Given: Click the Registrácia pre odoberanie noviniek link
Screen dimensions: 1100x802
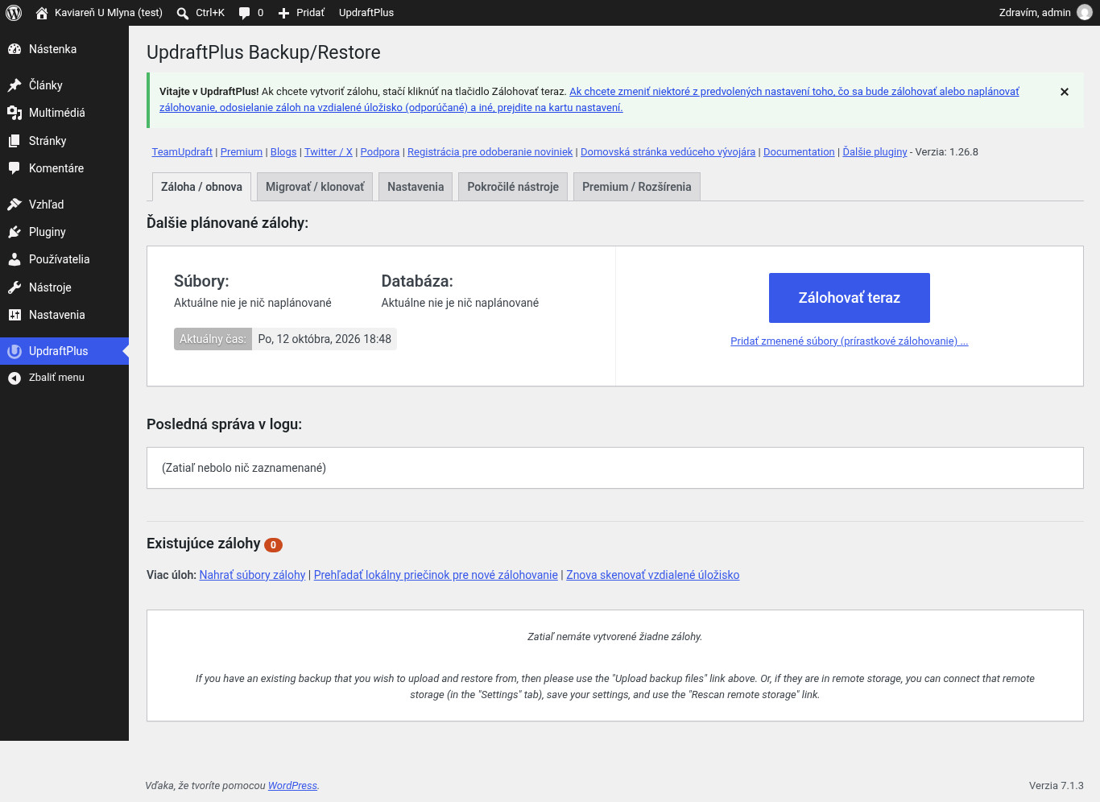Looking at the screenshot, I should 490,152.
